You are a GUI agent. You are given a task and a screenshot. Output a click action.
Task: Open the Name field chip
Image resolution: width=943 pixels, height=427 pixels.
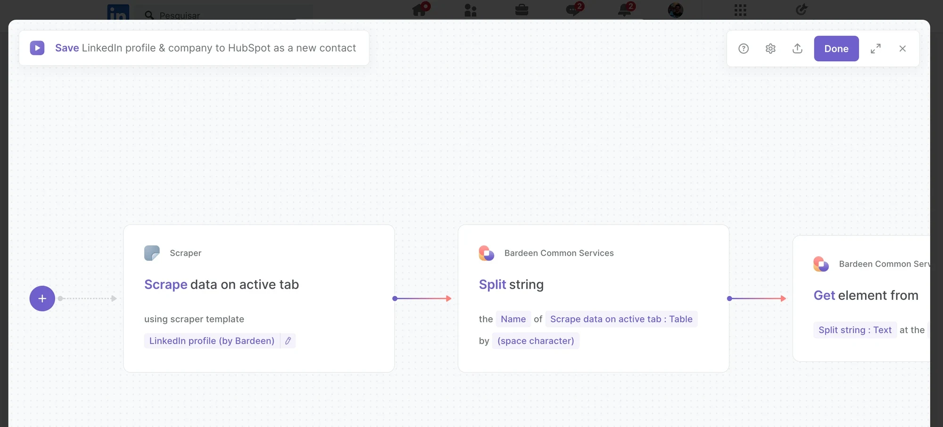pyautogui.click(x=513, y=319)
